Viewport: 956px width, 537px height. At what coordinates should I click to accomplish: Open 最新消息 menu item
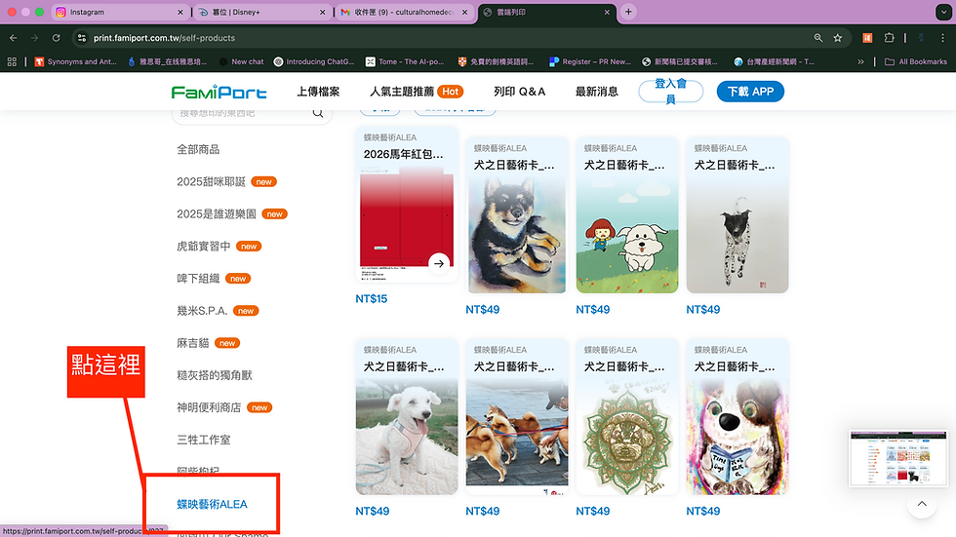click(x=597, y=92)
